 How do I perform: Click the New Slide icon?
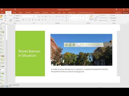(11, 16)
